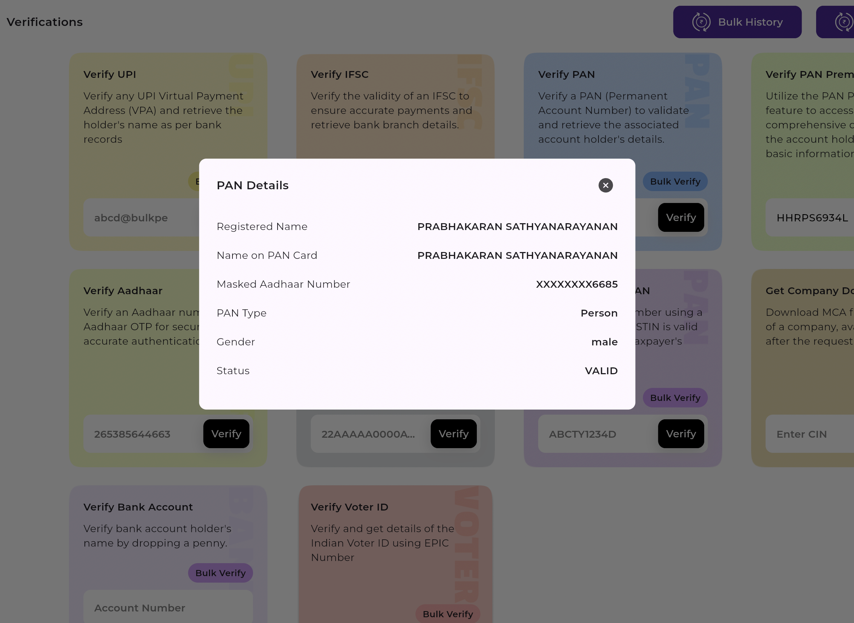This screenshot has height=623, width=854.
Task: Click the Bulk History button
Action: click(737, 22)
